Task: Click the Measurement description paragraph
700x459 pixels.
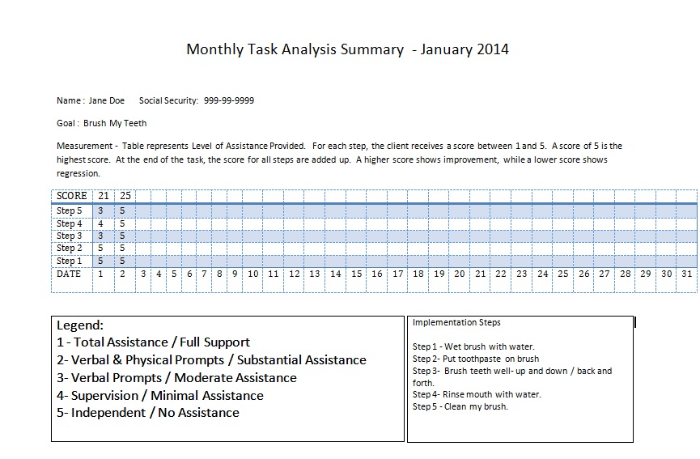Action: point(339,159)
